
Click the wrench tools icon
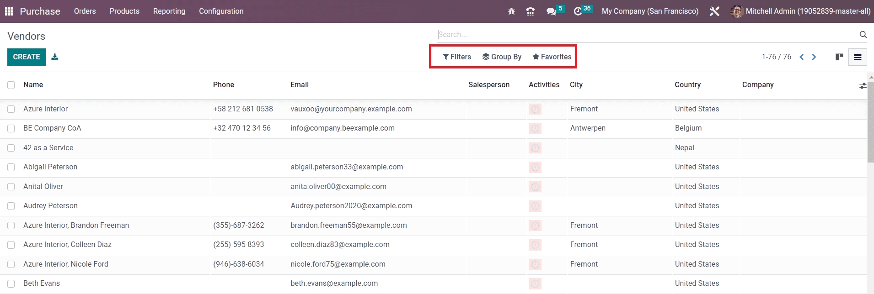714,11
